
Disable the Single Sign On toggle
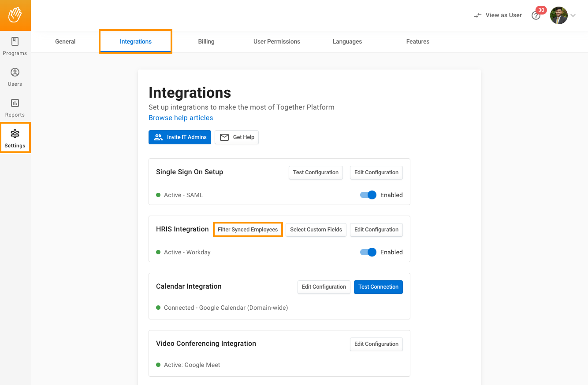coord(368,195)
